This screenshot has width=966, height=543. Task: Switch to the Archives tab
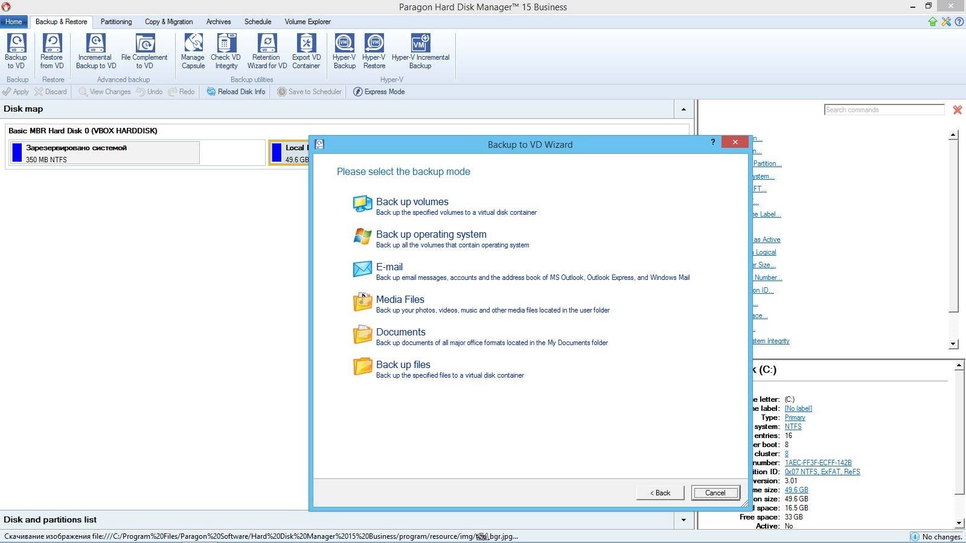219,22
